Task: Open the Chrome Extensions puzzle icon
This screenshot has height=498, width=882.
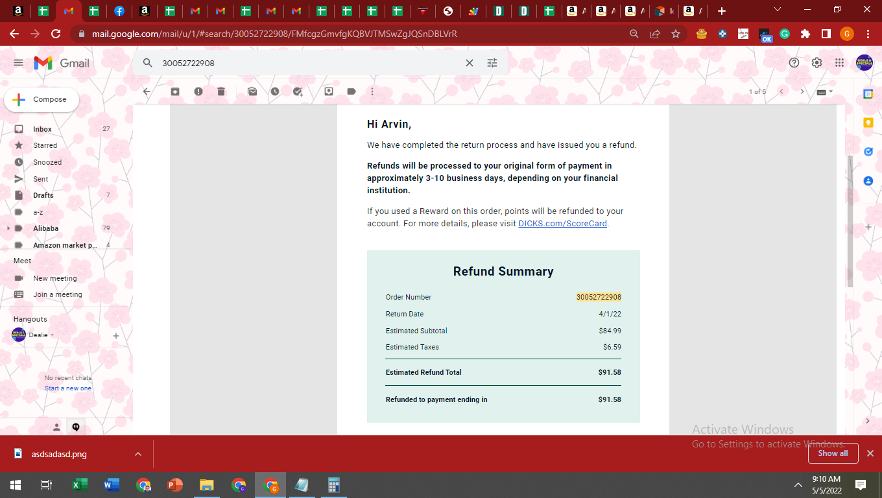Action: coord(805,34)
